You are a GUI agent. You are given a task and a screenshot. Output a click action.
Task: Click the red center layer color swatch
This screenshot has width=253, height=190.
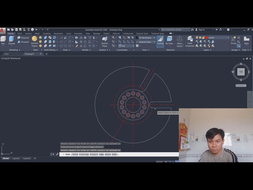click(x=207, y=38)
